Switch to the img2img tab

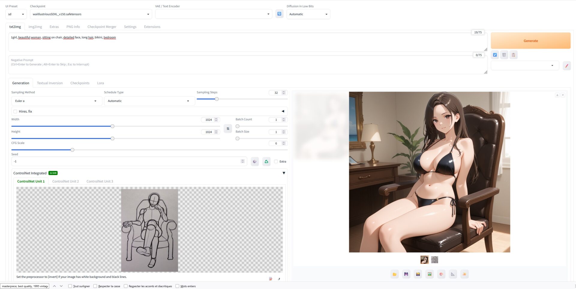tap(35, 27)
